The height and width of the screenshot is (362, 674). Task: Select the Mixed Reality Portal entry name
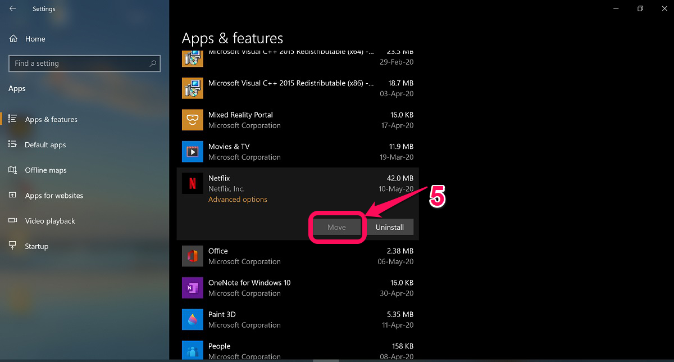240,115
